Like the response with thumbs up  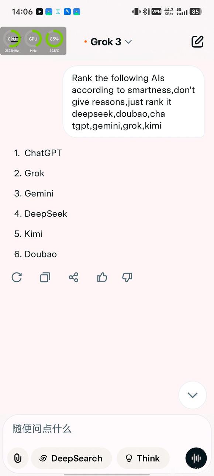102,277
